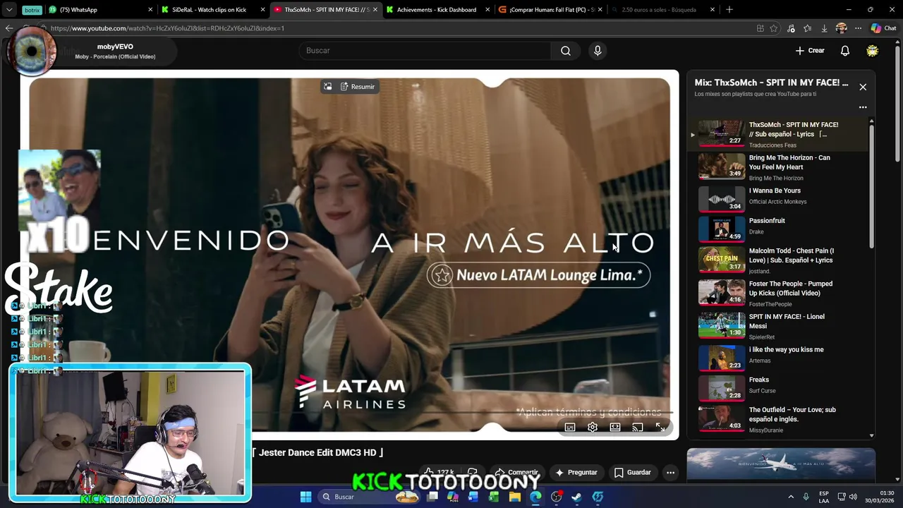
Task: Open the browser favorites list icon
Action: [x=807, y=28]
